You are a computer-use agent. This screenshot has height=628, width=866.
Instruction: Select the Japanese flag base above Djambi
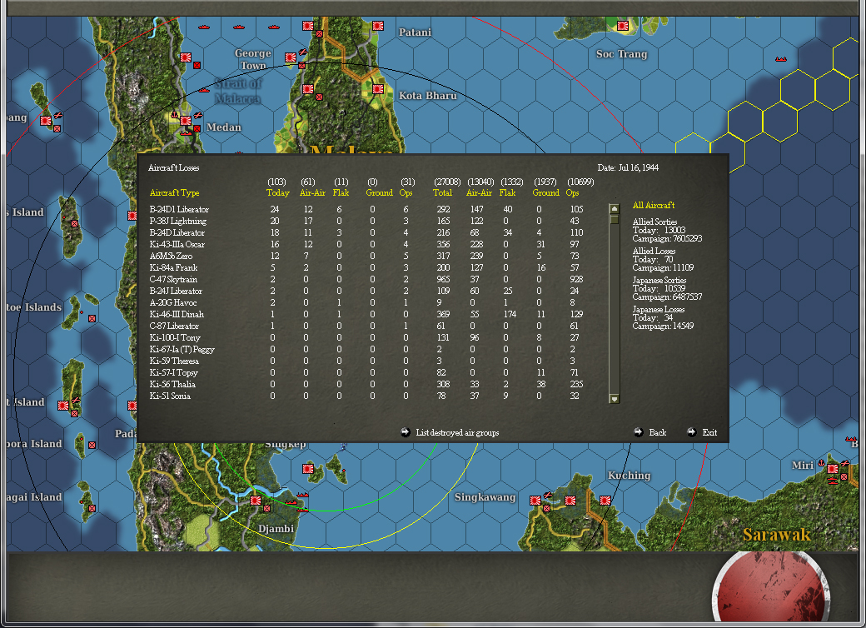point(256,501)
